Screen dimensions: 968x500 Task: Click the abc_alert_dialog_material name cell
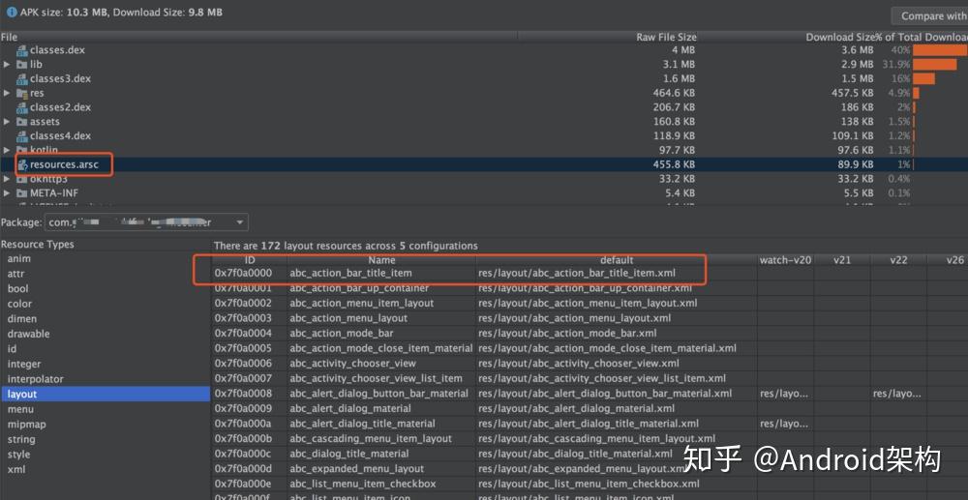click(x=381, y=408)
